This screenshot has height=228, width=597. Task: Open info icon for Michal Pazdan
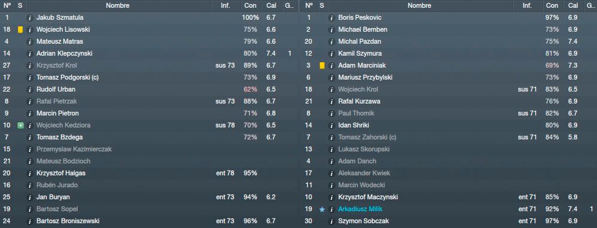(332, 41)
